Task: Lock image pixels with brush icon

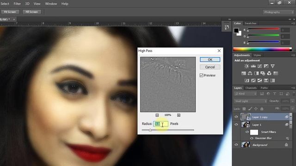Action: pyautogui.click(x=250, y=109)
